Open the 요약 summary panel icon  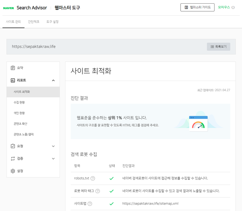(x=12, y=68)
